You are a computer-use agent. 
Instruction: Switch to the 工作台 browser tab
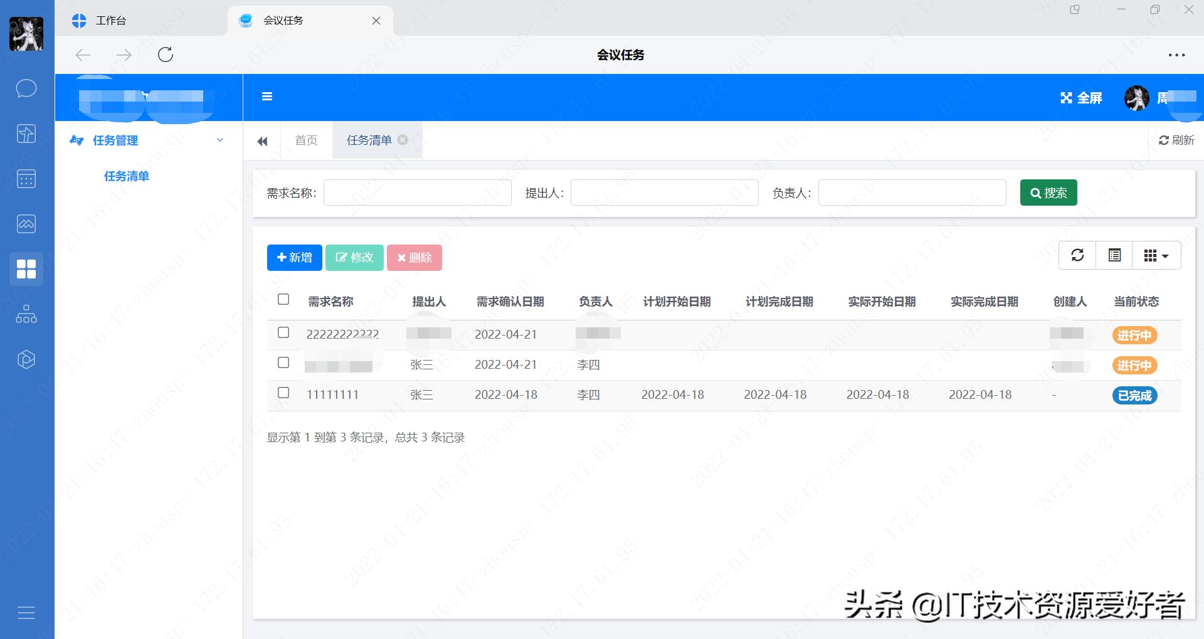(111, 20)
